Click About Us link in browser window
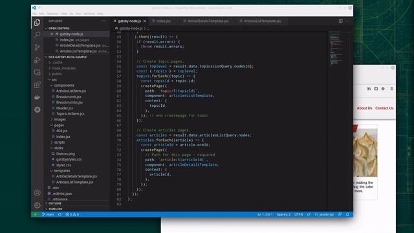The image size is (414, 233). pyautogui.click(x=364, y=108)
